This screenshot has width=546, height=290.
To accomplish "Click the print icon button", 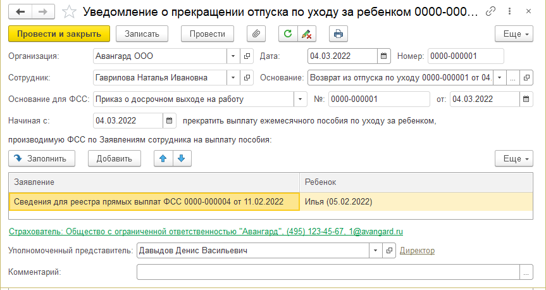I will coord(338,34).
